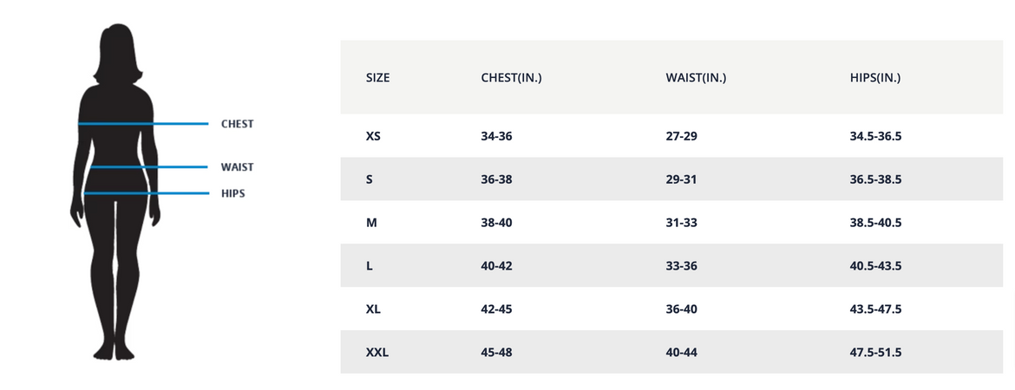This screenshot has width=1015, height=390.
Task: Select the XXL size row label
Action: (x=377, y=353)
